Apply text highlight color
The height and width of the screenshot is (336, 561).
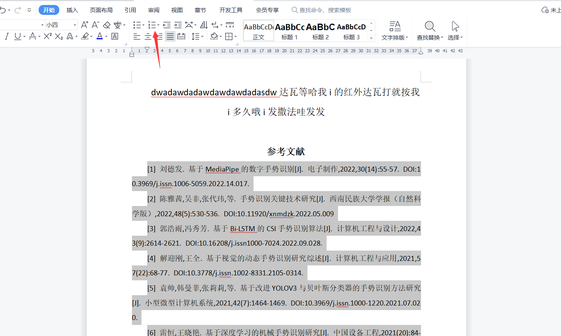coord(85,36)
